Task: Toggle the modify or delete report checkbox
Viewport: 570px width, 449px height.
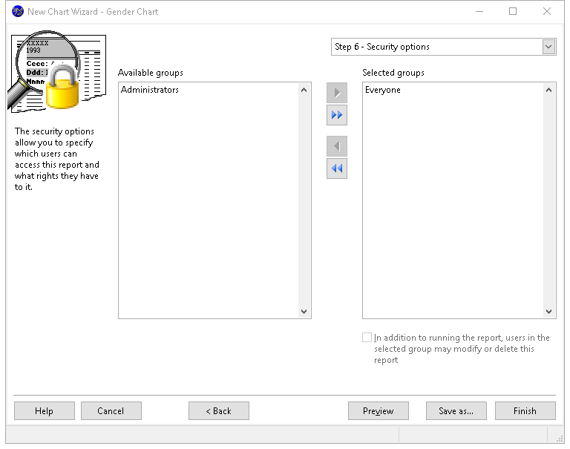Action: [x=367, y=338]
